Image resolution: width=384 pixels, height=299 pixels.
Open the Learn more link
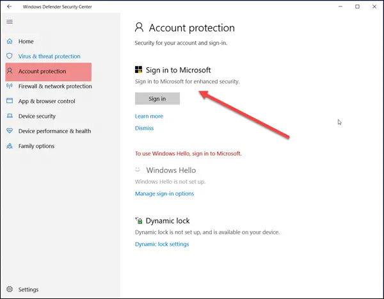coord(149,116)
